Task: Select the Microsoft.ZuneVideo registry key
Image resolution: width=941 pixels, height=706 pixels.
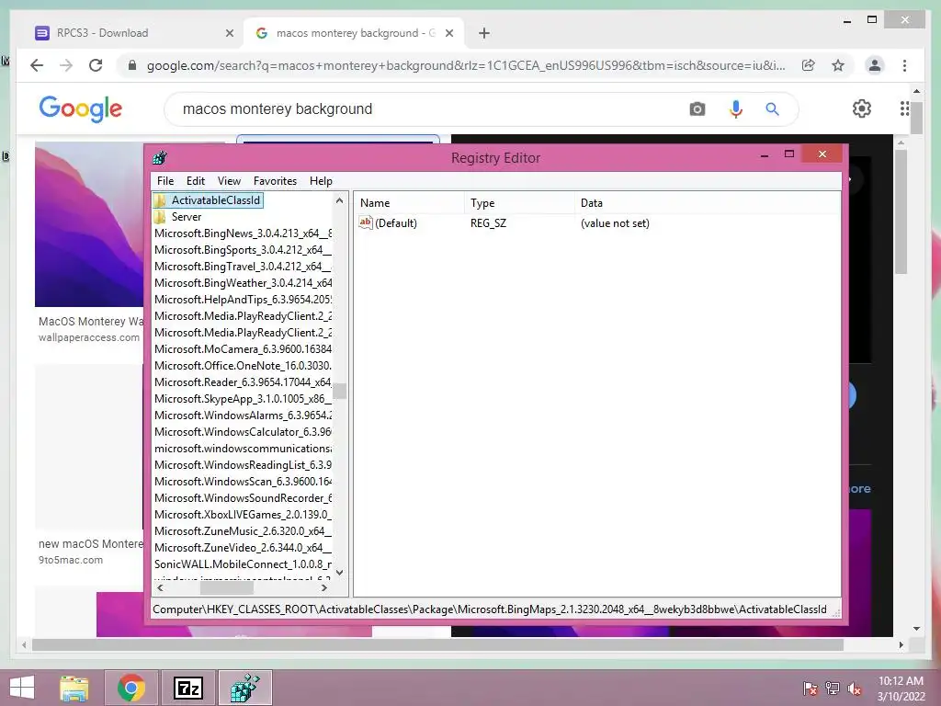Action: pos(243,548)
